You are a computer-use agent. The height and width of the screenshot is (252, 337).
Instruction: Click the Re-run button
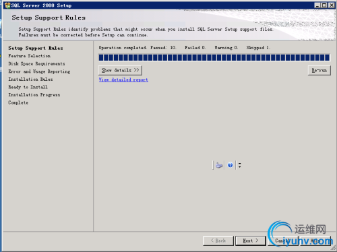click(319, 70)
